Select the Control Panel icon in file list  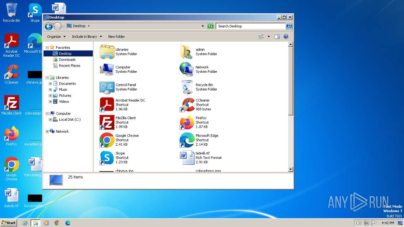point(107,87)
